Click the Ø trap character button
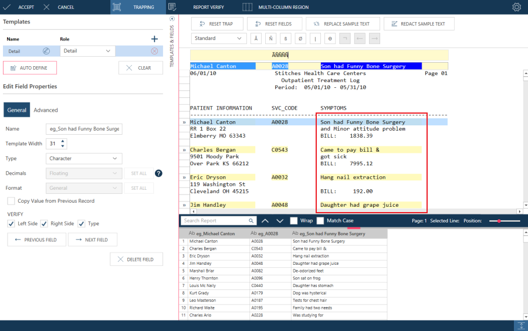 click(301, 39)
